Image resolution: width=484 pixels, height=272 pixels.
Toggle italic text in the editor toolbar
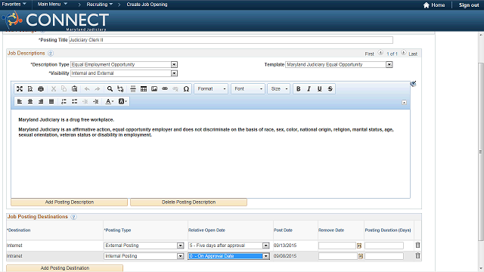309,89
